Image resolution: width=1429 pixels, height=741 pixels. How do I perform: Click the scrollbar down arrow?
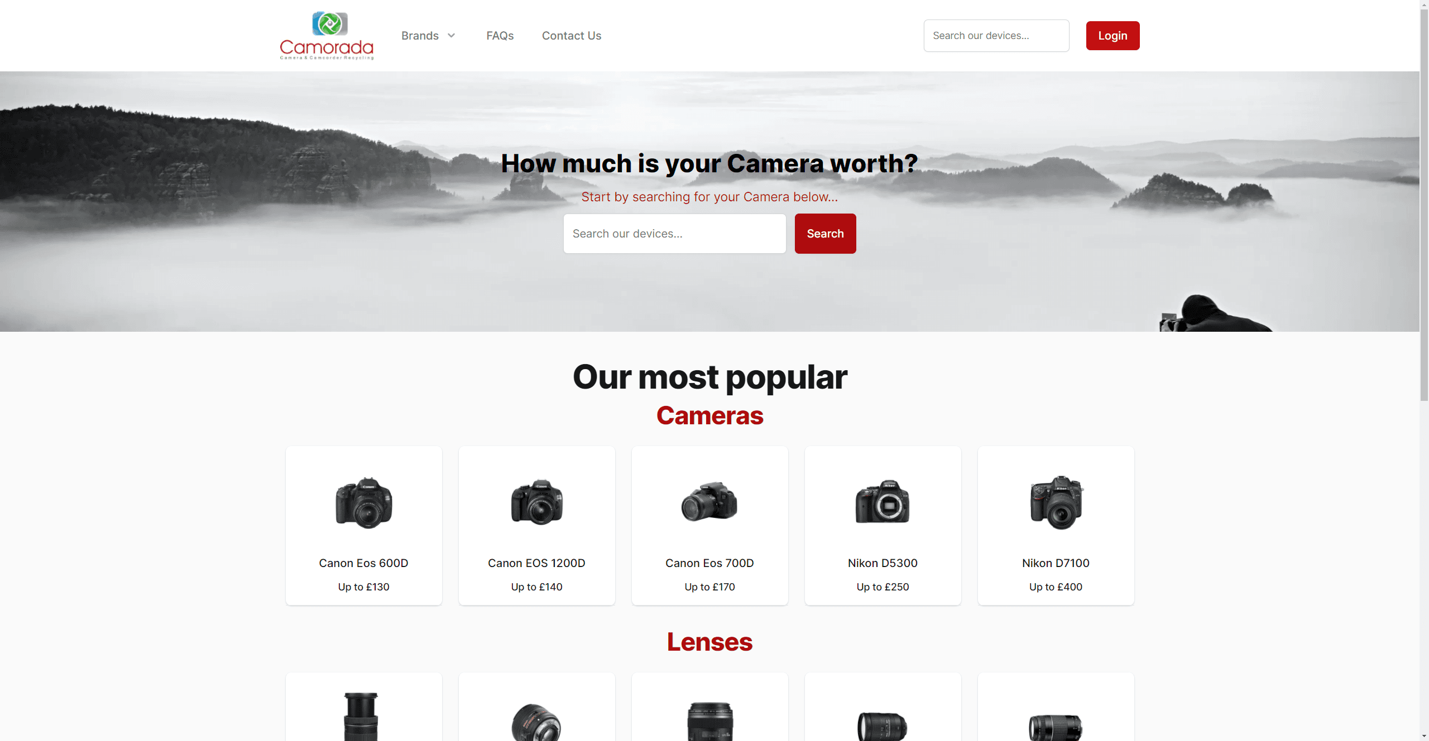point(1424,736)
